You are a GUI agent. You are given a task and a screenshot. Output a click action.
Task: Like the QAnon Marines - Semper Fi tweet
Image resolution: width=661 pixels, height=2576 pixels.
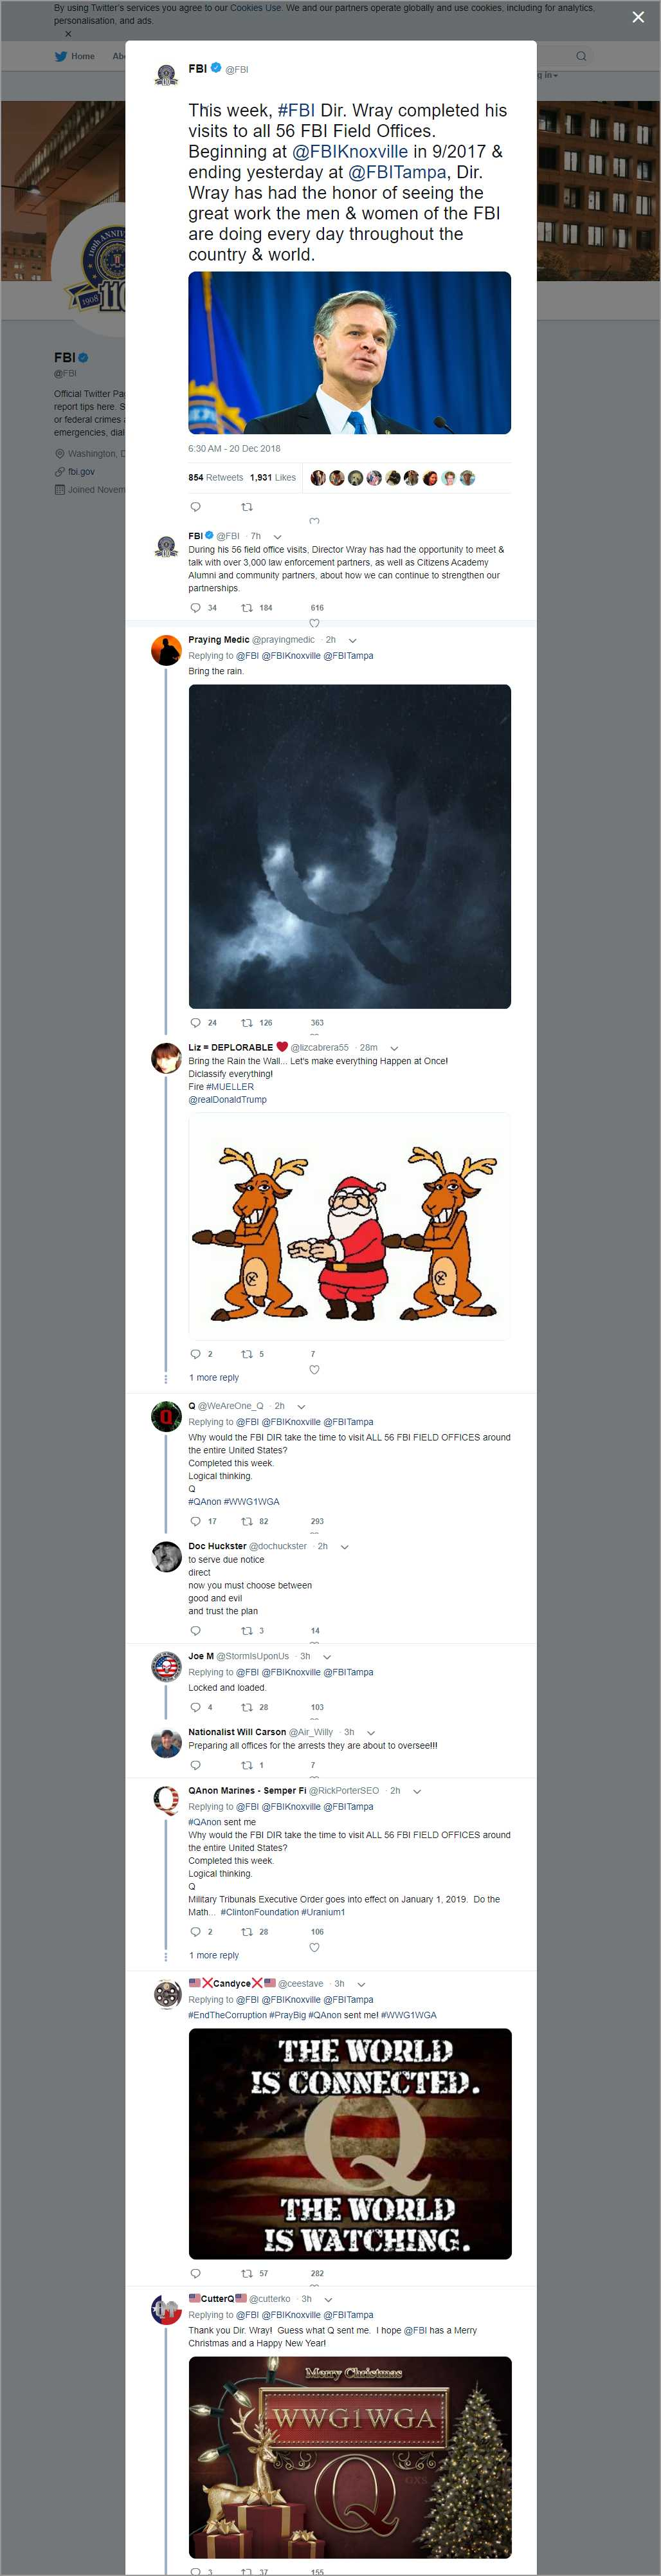pyautogui.click(x=314, y=1947)
